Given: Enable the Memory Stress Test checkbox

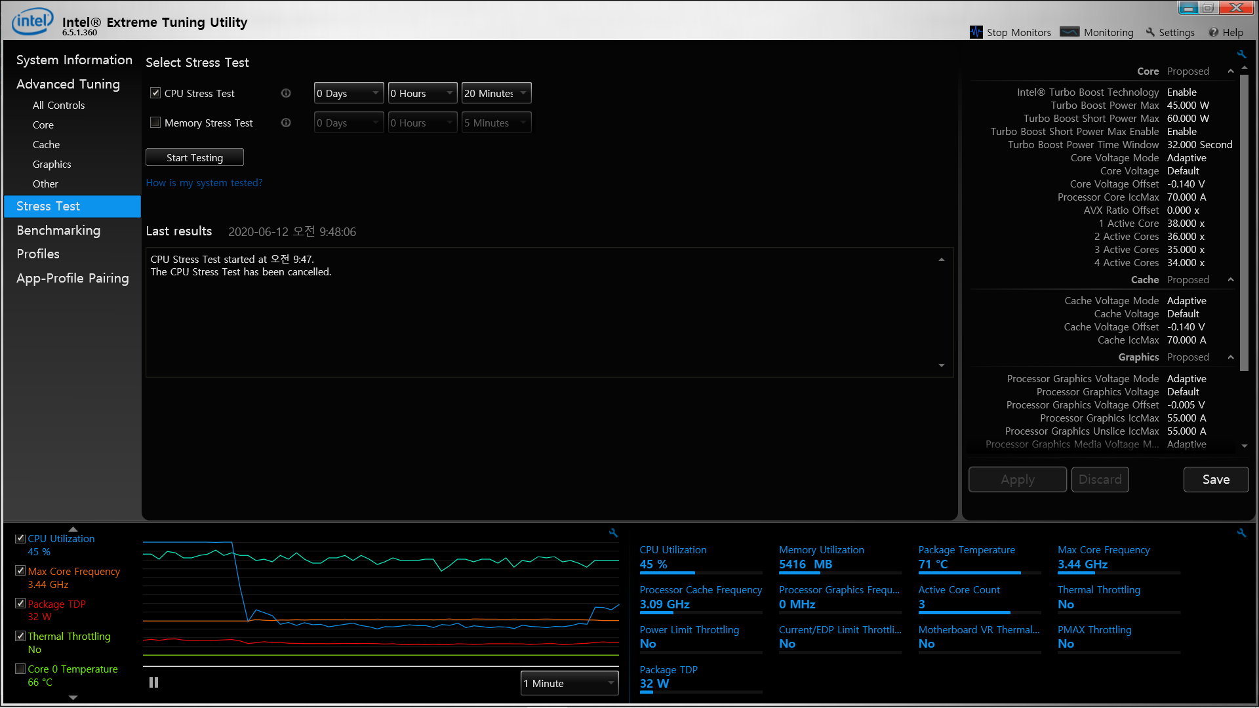Looking at the screenshot, I should tap(155, 123).
